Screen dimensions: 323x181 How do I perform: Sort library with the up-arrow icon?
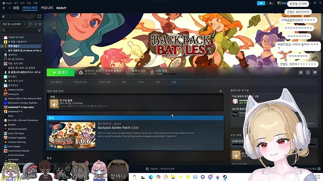(30, 24)
